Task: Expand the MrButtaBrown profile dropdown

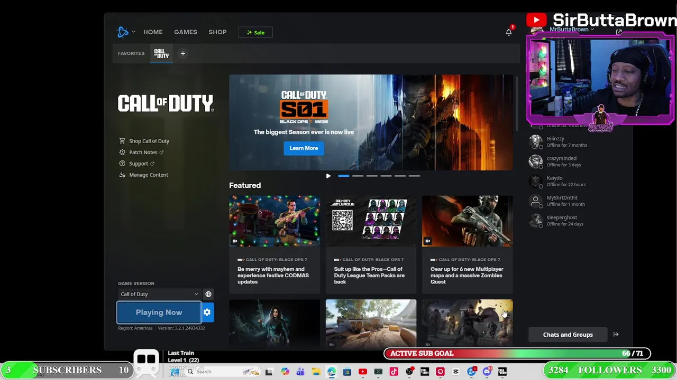Action: click(592, 30)
